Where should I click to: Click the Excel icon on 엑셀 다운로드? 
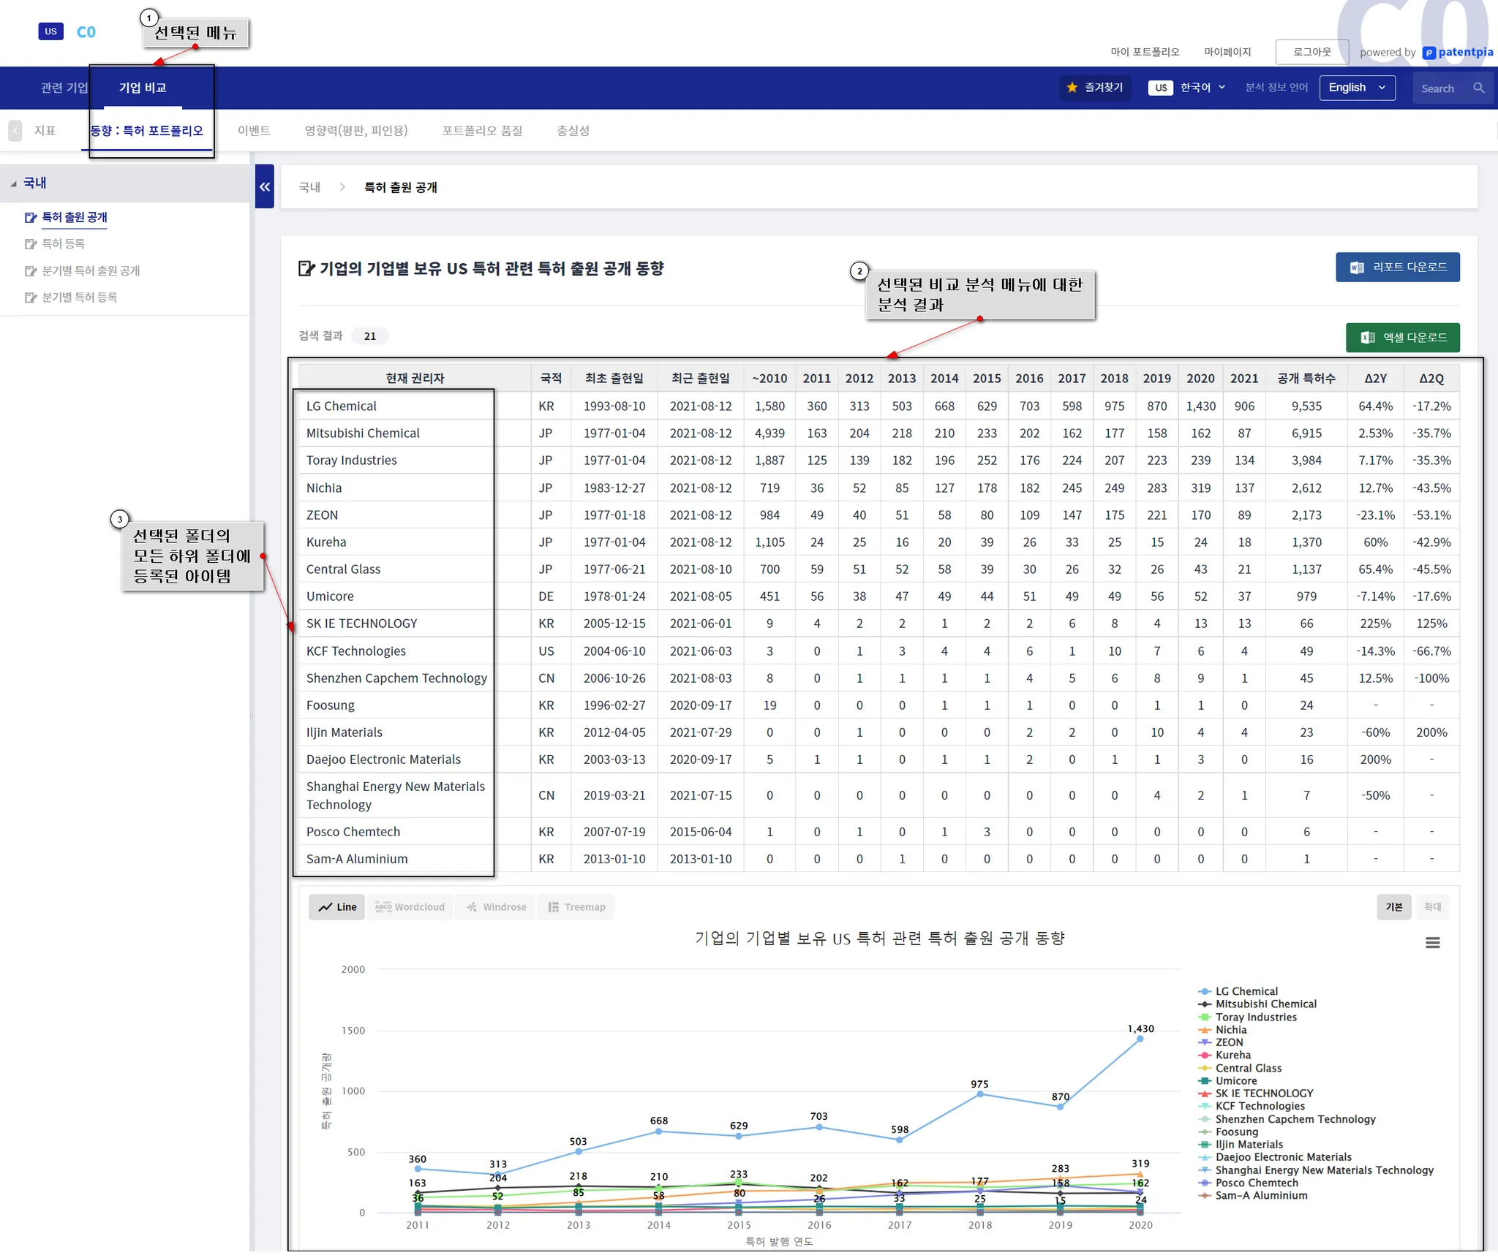(x=1366, y=338)
